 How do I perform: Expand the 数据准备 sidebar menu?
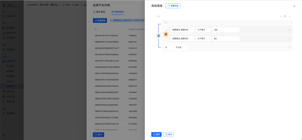[x=12, y=50]
